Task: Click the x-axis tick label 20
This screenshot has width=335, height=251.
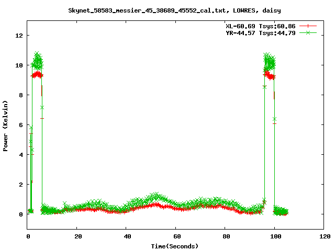Action: pos(78,236)
